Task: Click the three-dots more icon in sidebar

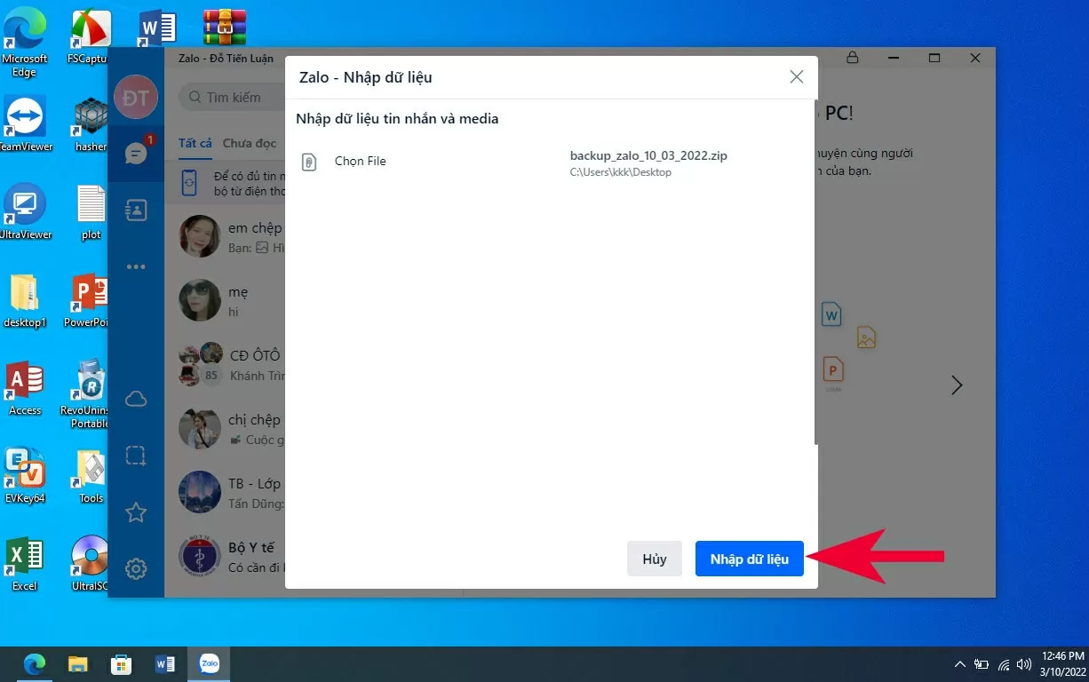Action: 136,266
